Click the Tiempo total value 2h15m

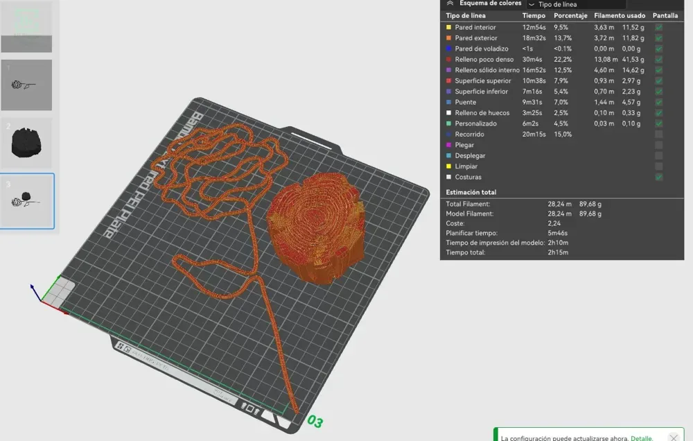click(558, 252)
